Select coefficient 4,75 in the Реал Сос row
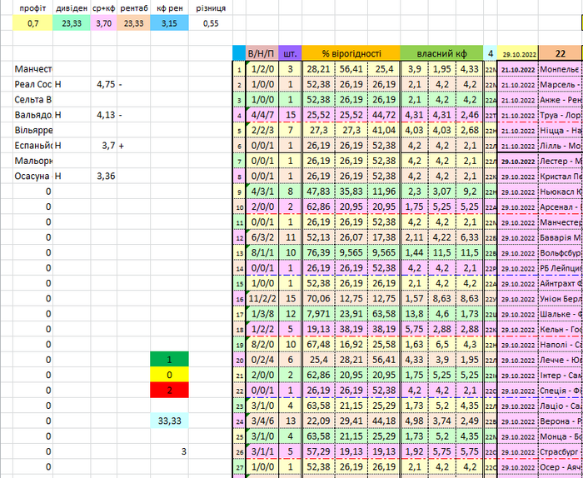Viewport: 583px width, 478px height. [104, 84]
